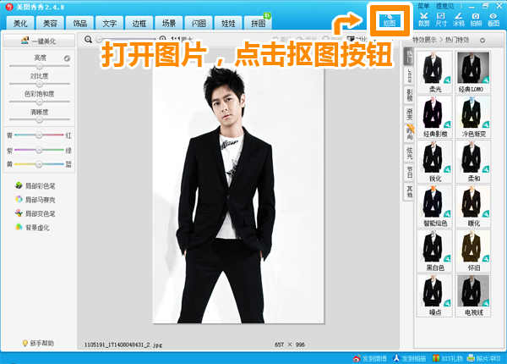Apply the 经典LOMO effect thumbnail

pyautogui.click(x=473, y=72)
